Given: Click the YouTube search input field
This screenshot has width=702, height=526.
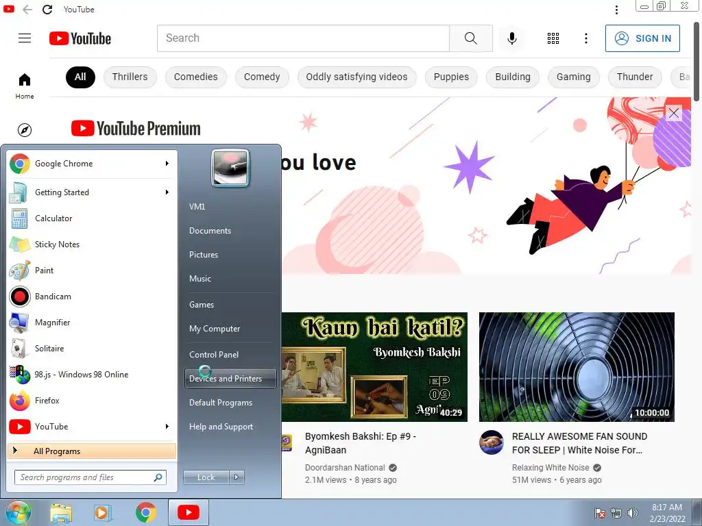Looking at the screenshot, I should [303, 38].
